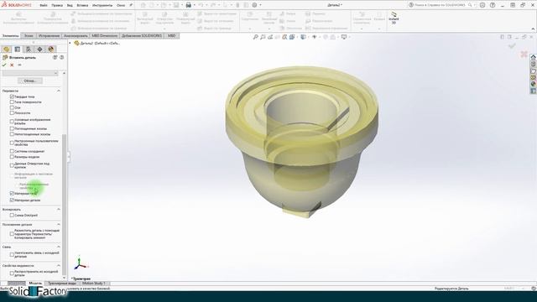
Task: Click the pin icon after the Окно menu
Action: point(131,5)
